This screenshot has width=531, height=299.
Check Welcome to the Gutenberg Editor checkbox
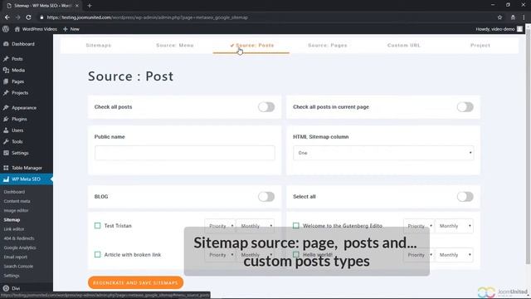point(296,226)
